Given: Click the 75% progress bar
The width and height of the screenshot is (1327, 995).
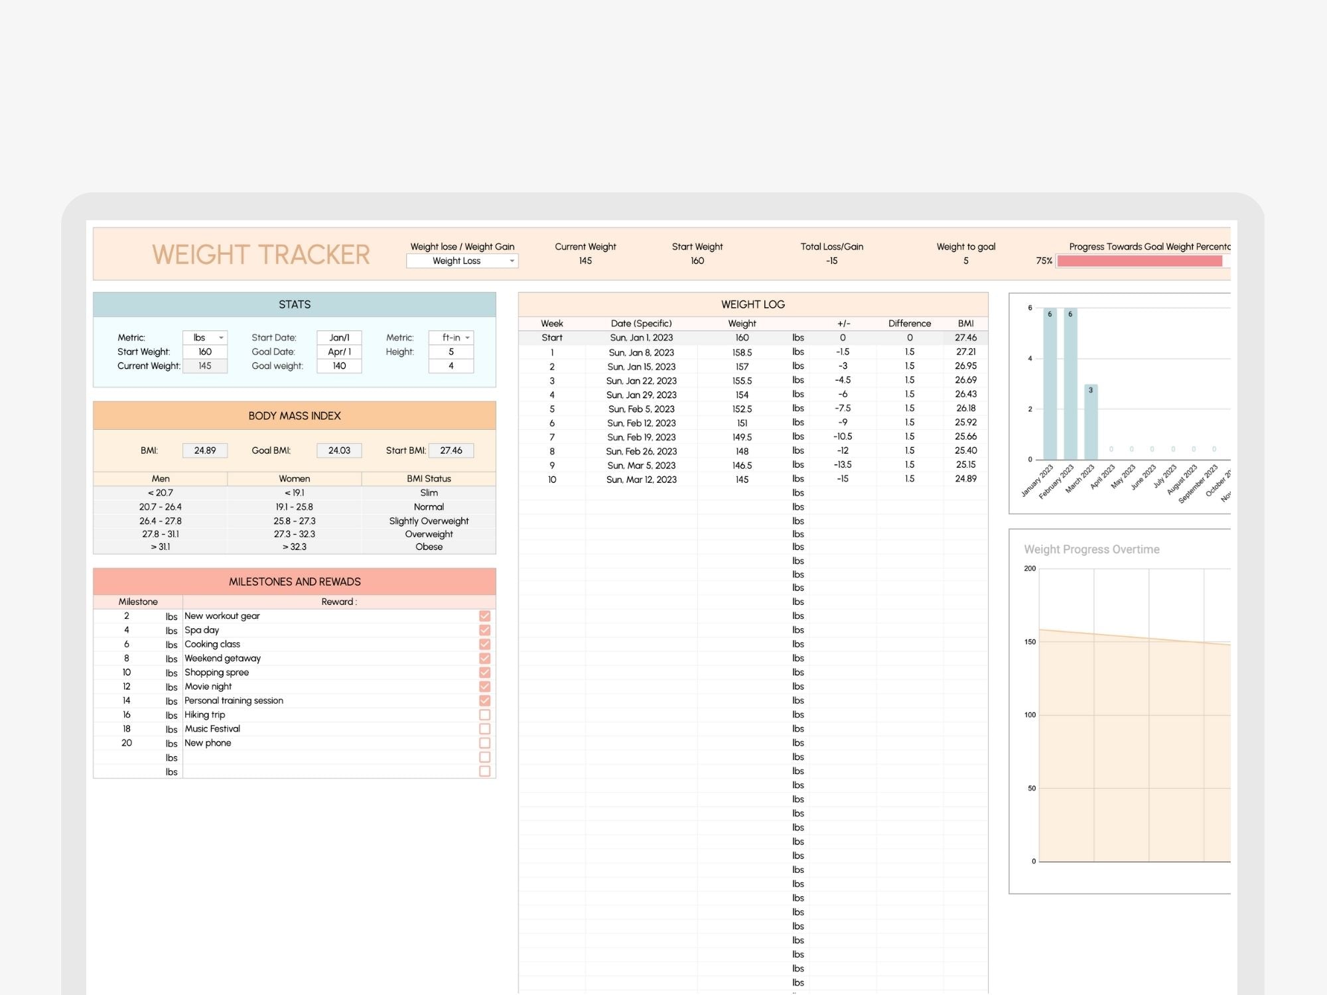Looking at the screenshot, I should coord(1139,261).
